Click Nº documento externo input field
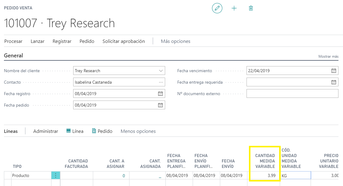Viewport: 343px width, 186px height. 292,94
